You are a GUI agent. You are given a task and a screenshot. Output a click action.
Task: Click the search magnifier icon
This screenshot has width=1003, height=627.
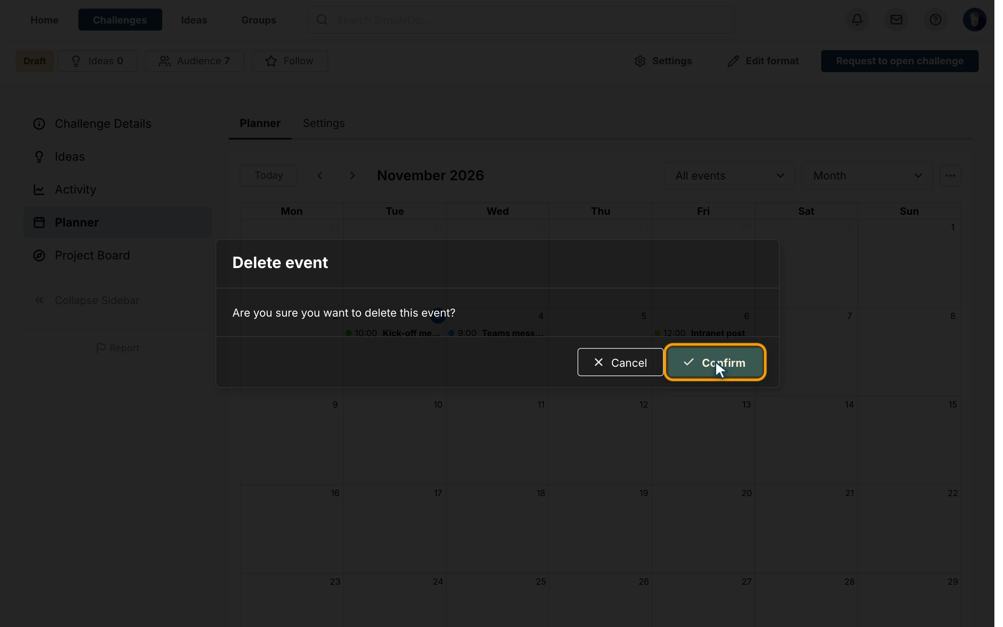pos(322,20)
